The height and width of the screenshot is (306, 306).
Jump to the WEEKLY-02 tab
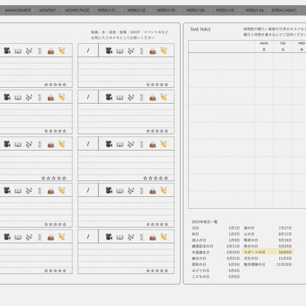click(x=136, y=10)
